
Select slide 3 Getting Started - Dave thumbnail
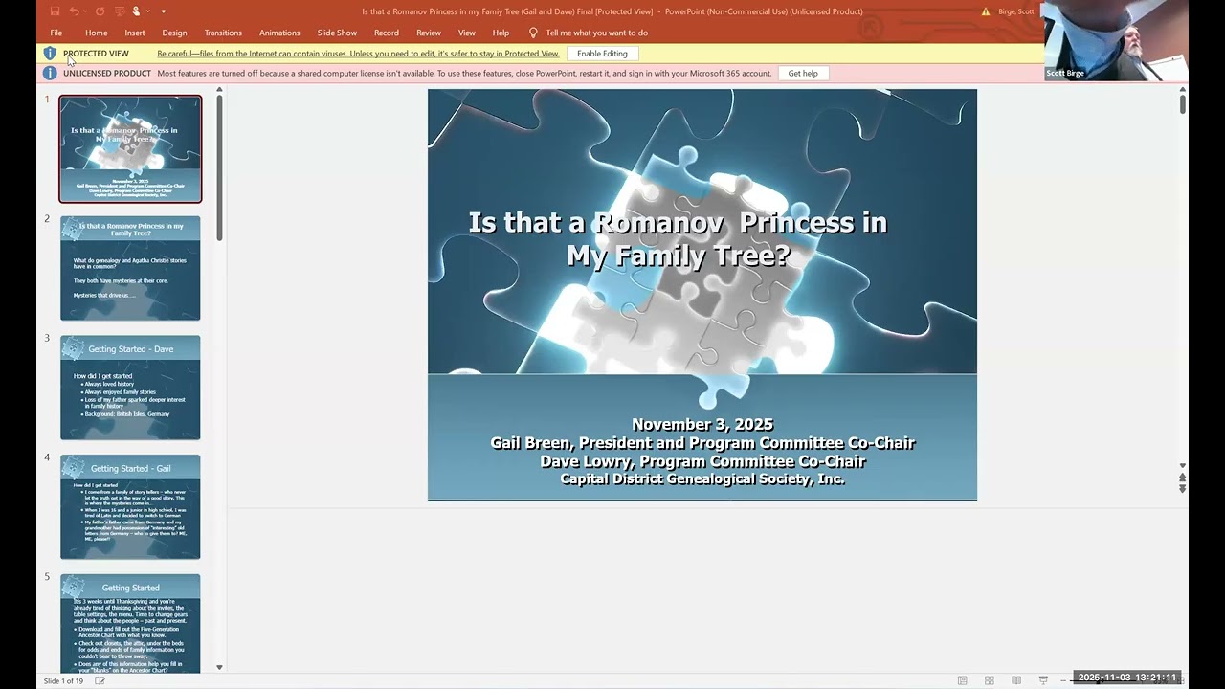[x=130, y=388]
